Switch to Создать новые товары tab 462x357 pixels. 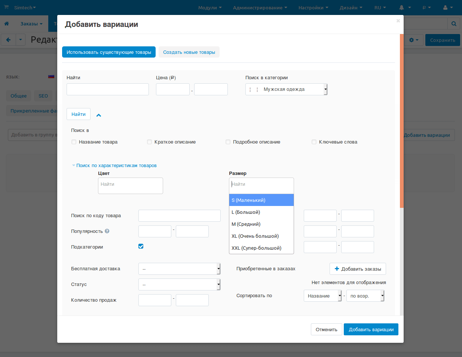[x=189, y=52]
